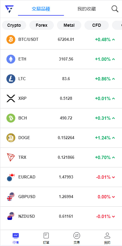Select the Litecoin coin icon

(11, 79)
